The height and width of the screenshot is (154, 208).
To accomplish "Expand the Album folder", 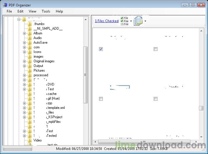I will click(25, 33).
